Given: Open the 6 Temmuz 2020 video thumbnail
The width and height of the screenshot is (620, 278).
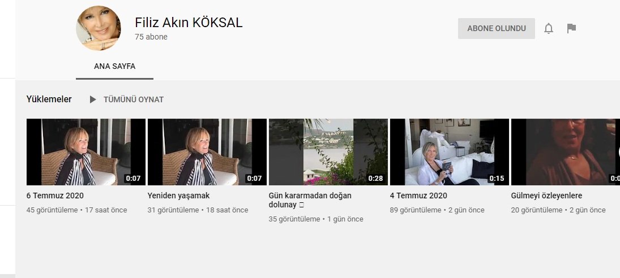Looking at the screenshot, I should coord(86,152).
